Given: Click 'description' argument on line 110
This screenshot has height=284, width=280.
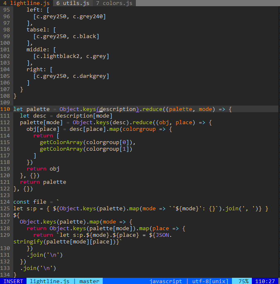Looking at the screenshot, I should [118, 109].
